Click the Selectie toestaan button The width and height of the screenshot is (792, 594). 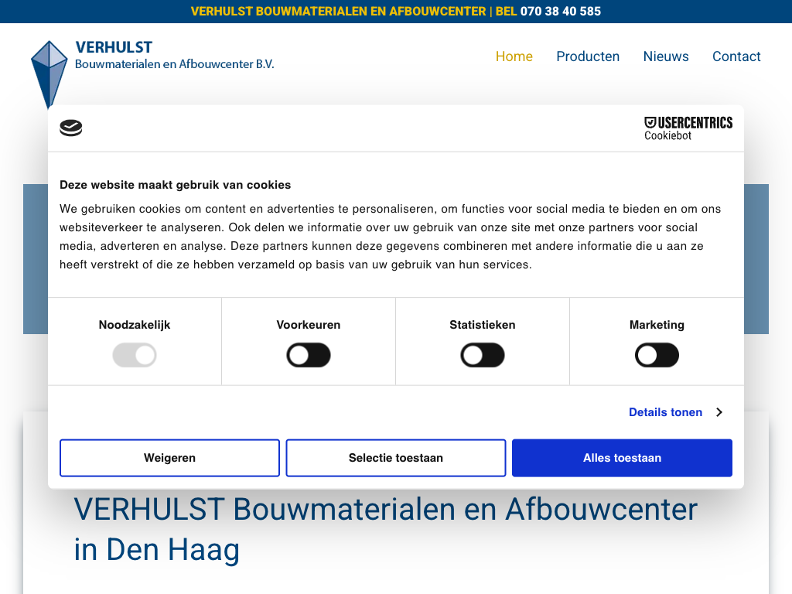[x=396, y=458]
